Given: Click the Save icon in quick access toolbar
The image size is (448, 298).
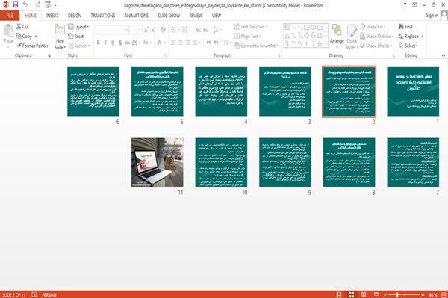Looking at the screenshot, I should tap(16, 5).
